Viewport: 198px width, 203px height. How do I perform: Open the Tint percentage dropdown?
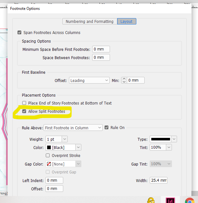click(x=169, y=147)
